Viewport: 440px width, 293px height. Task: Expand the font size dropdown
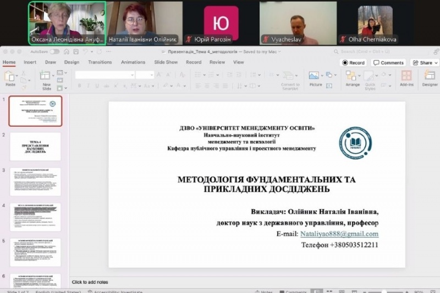click(145, 75)
